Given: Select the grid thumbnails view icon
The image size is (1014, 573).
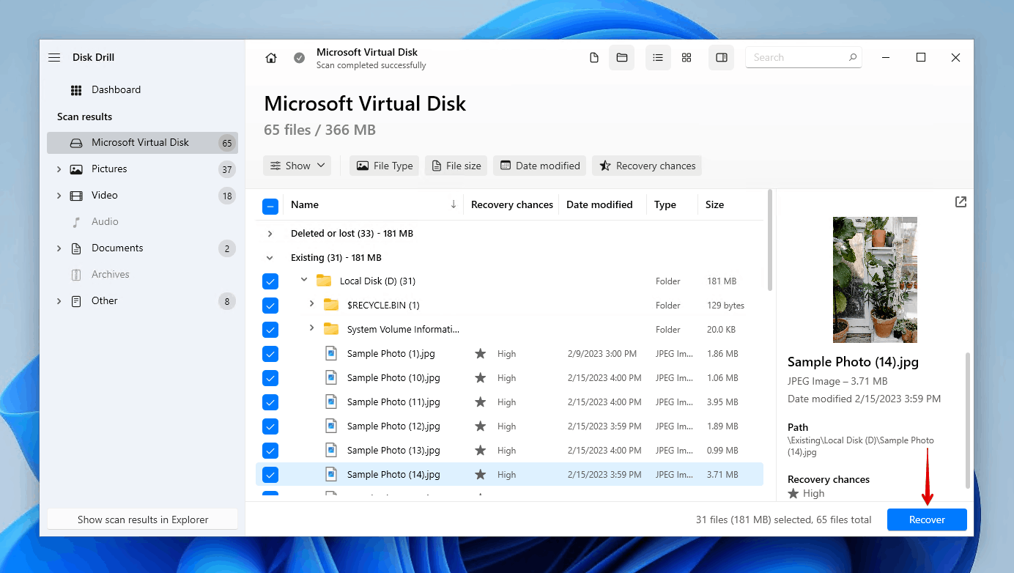Looking at the screenshot, I should (687, 58).
